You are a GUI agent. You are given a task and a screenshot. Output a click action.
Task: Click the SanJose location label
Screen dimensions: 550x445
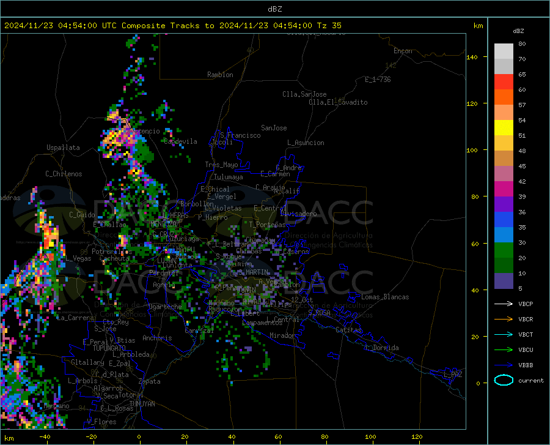point(274,128)
